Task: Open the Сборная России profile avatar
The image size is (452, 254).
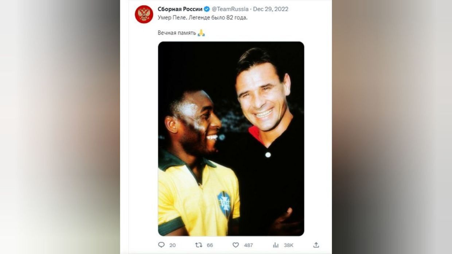Action: click(144, 14)
